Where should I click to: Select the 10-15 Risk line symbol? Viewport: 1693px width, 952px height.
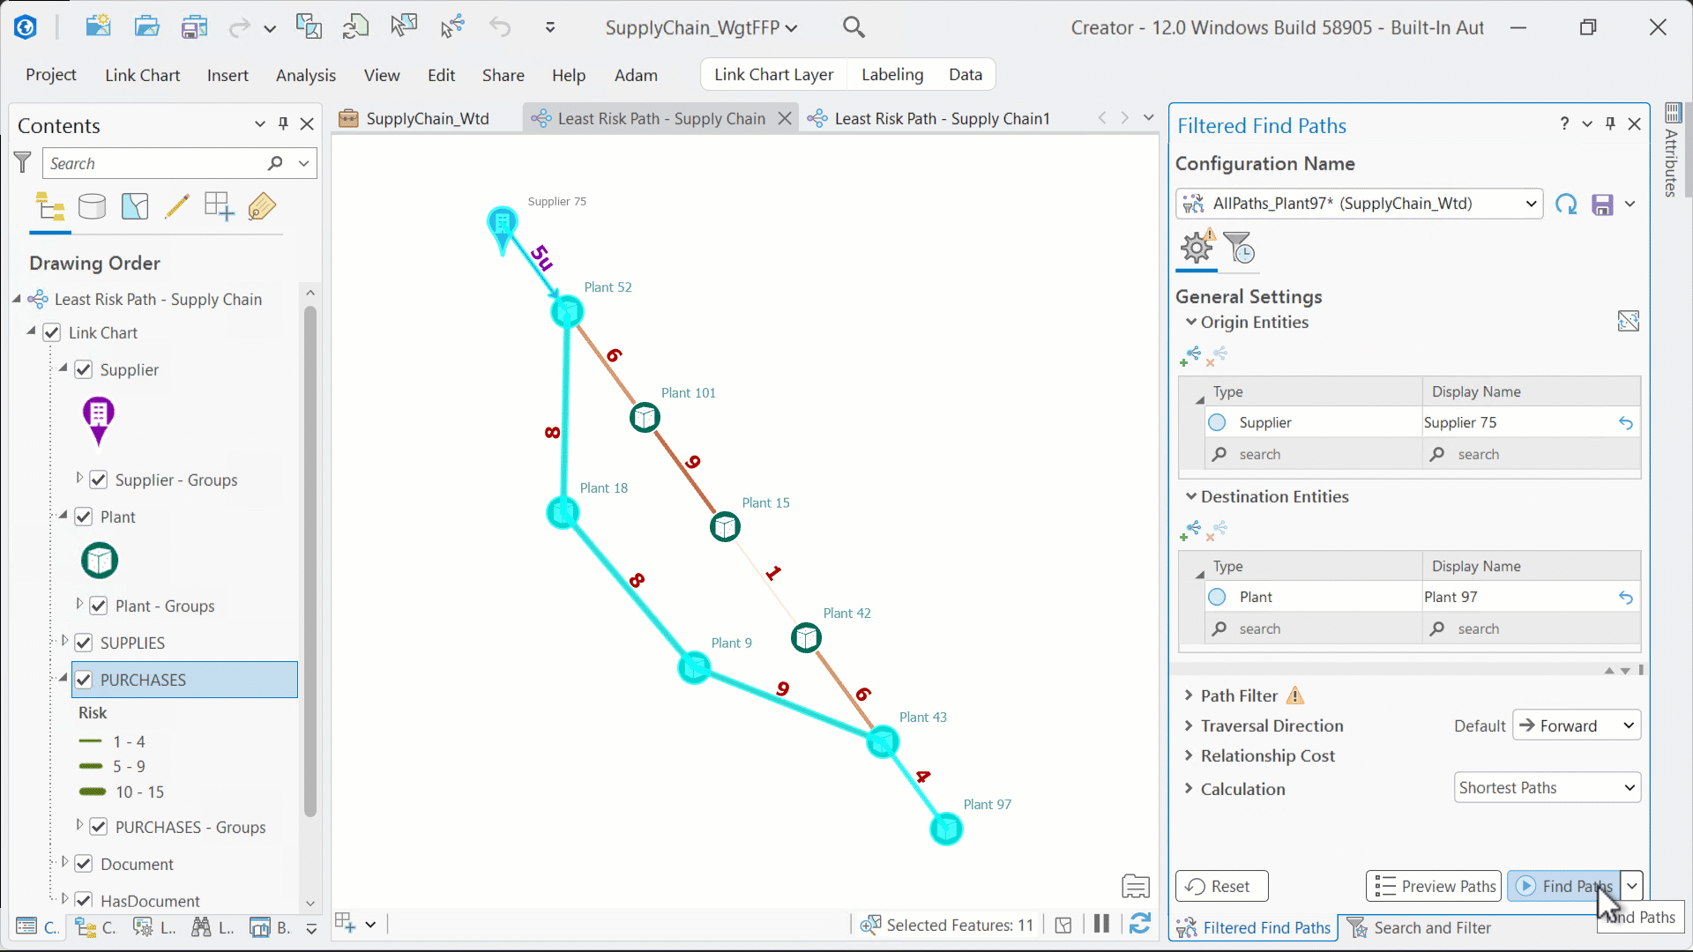tap(91, 792)
